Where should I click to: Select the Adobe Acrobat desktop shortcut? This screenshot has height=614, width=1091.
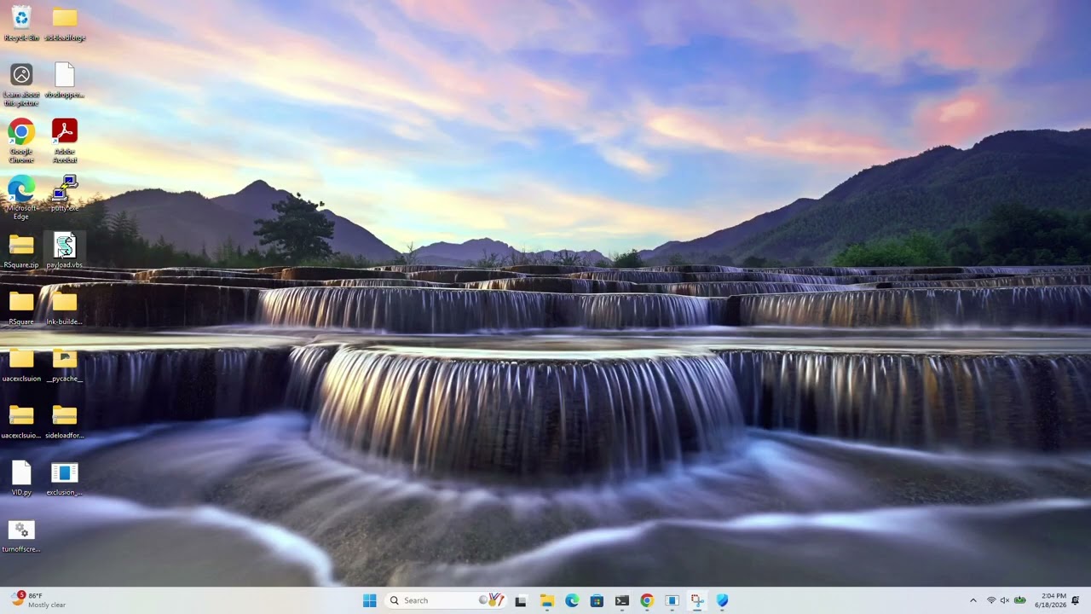65,141
